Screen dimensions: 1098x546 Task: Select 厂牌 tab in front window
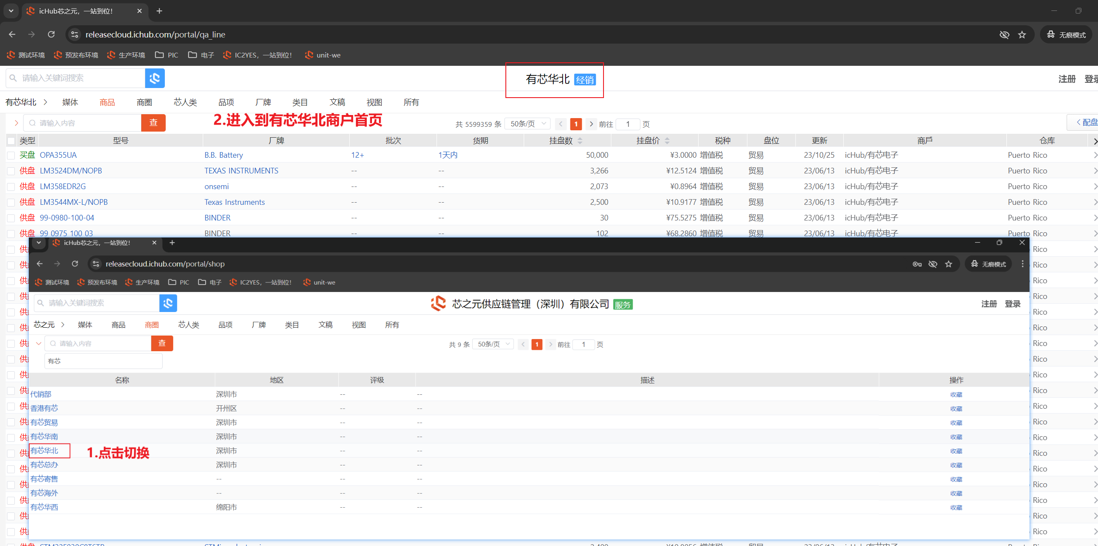(x=259, y=325)
